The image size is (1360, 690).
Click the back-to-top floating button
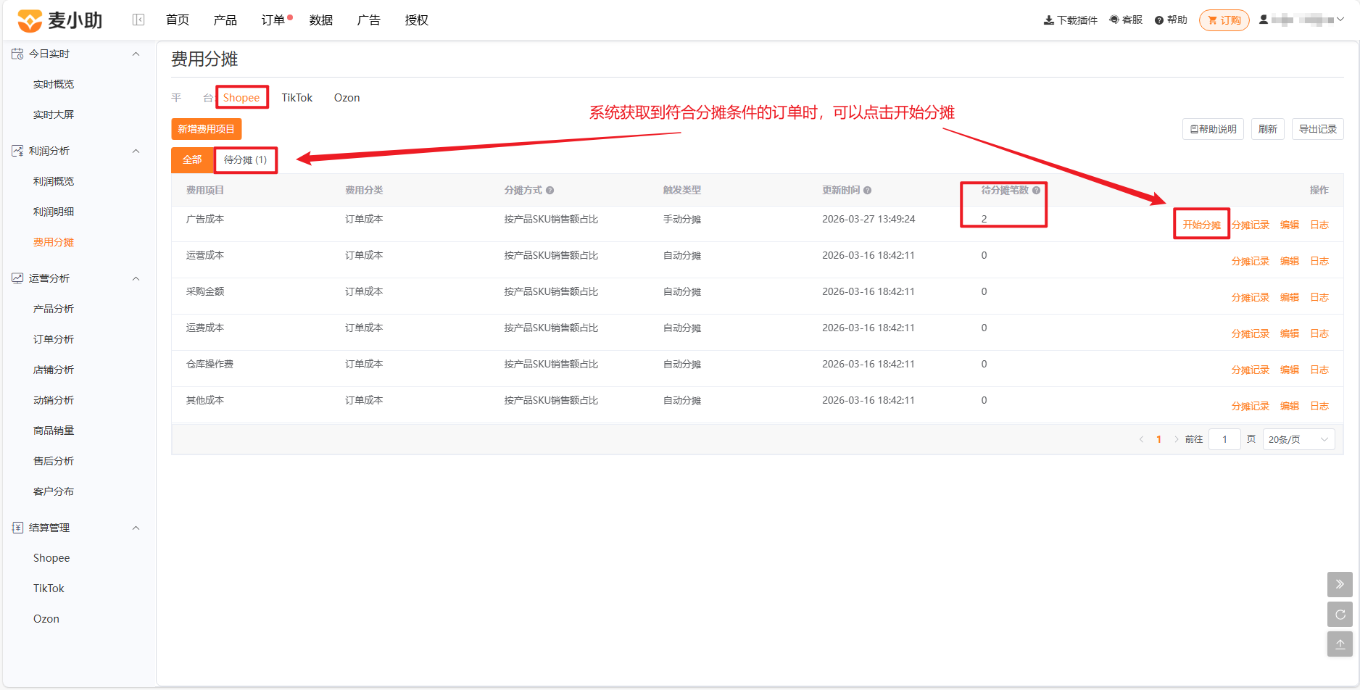pyautogui.click(x=1340, y=644)
